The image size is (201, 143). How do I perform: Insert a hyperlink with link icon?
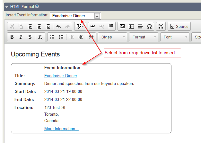pyautogui.click(x=93, y=26)
